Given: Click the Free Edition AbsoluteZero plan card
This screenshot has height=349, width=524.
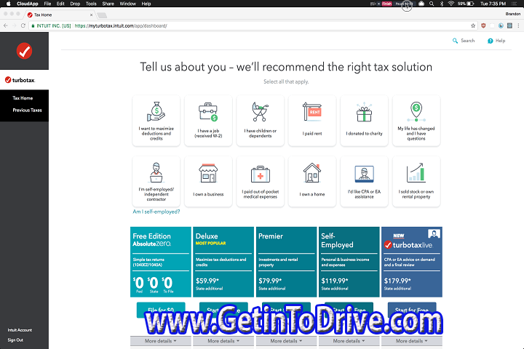Looking at the screenshot, I should 161,262.
